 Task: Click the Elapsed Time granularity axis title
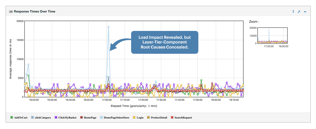pyautogui.click(x=134, y=106)
